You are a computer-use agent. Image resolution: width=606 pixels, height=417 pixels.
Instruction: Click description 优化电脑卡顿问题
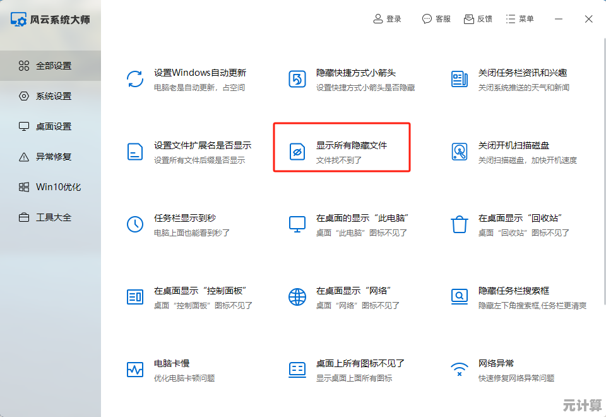coord(184,378)
